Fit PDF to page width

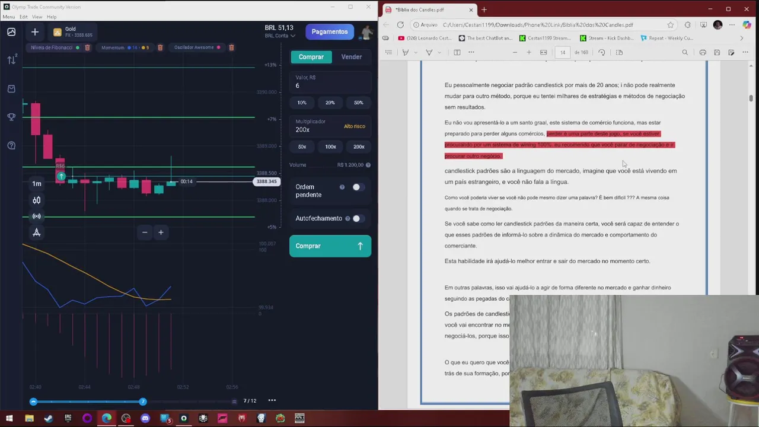544,52
